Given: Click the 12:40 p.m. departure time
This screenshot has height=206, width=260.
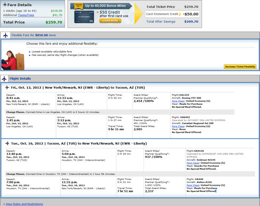Looking at the screenshot, I should pyautogui.click(x=14, y=154).
